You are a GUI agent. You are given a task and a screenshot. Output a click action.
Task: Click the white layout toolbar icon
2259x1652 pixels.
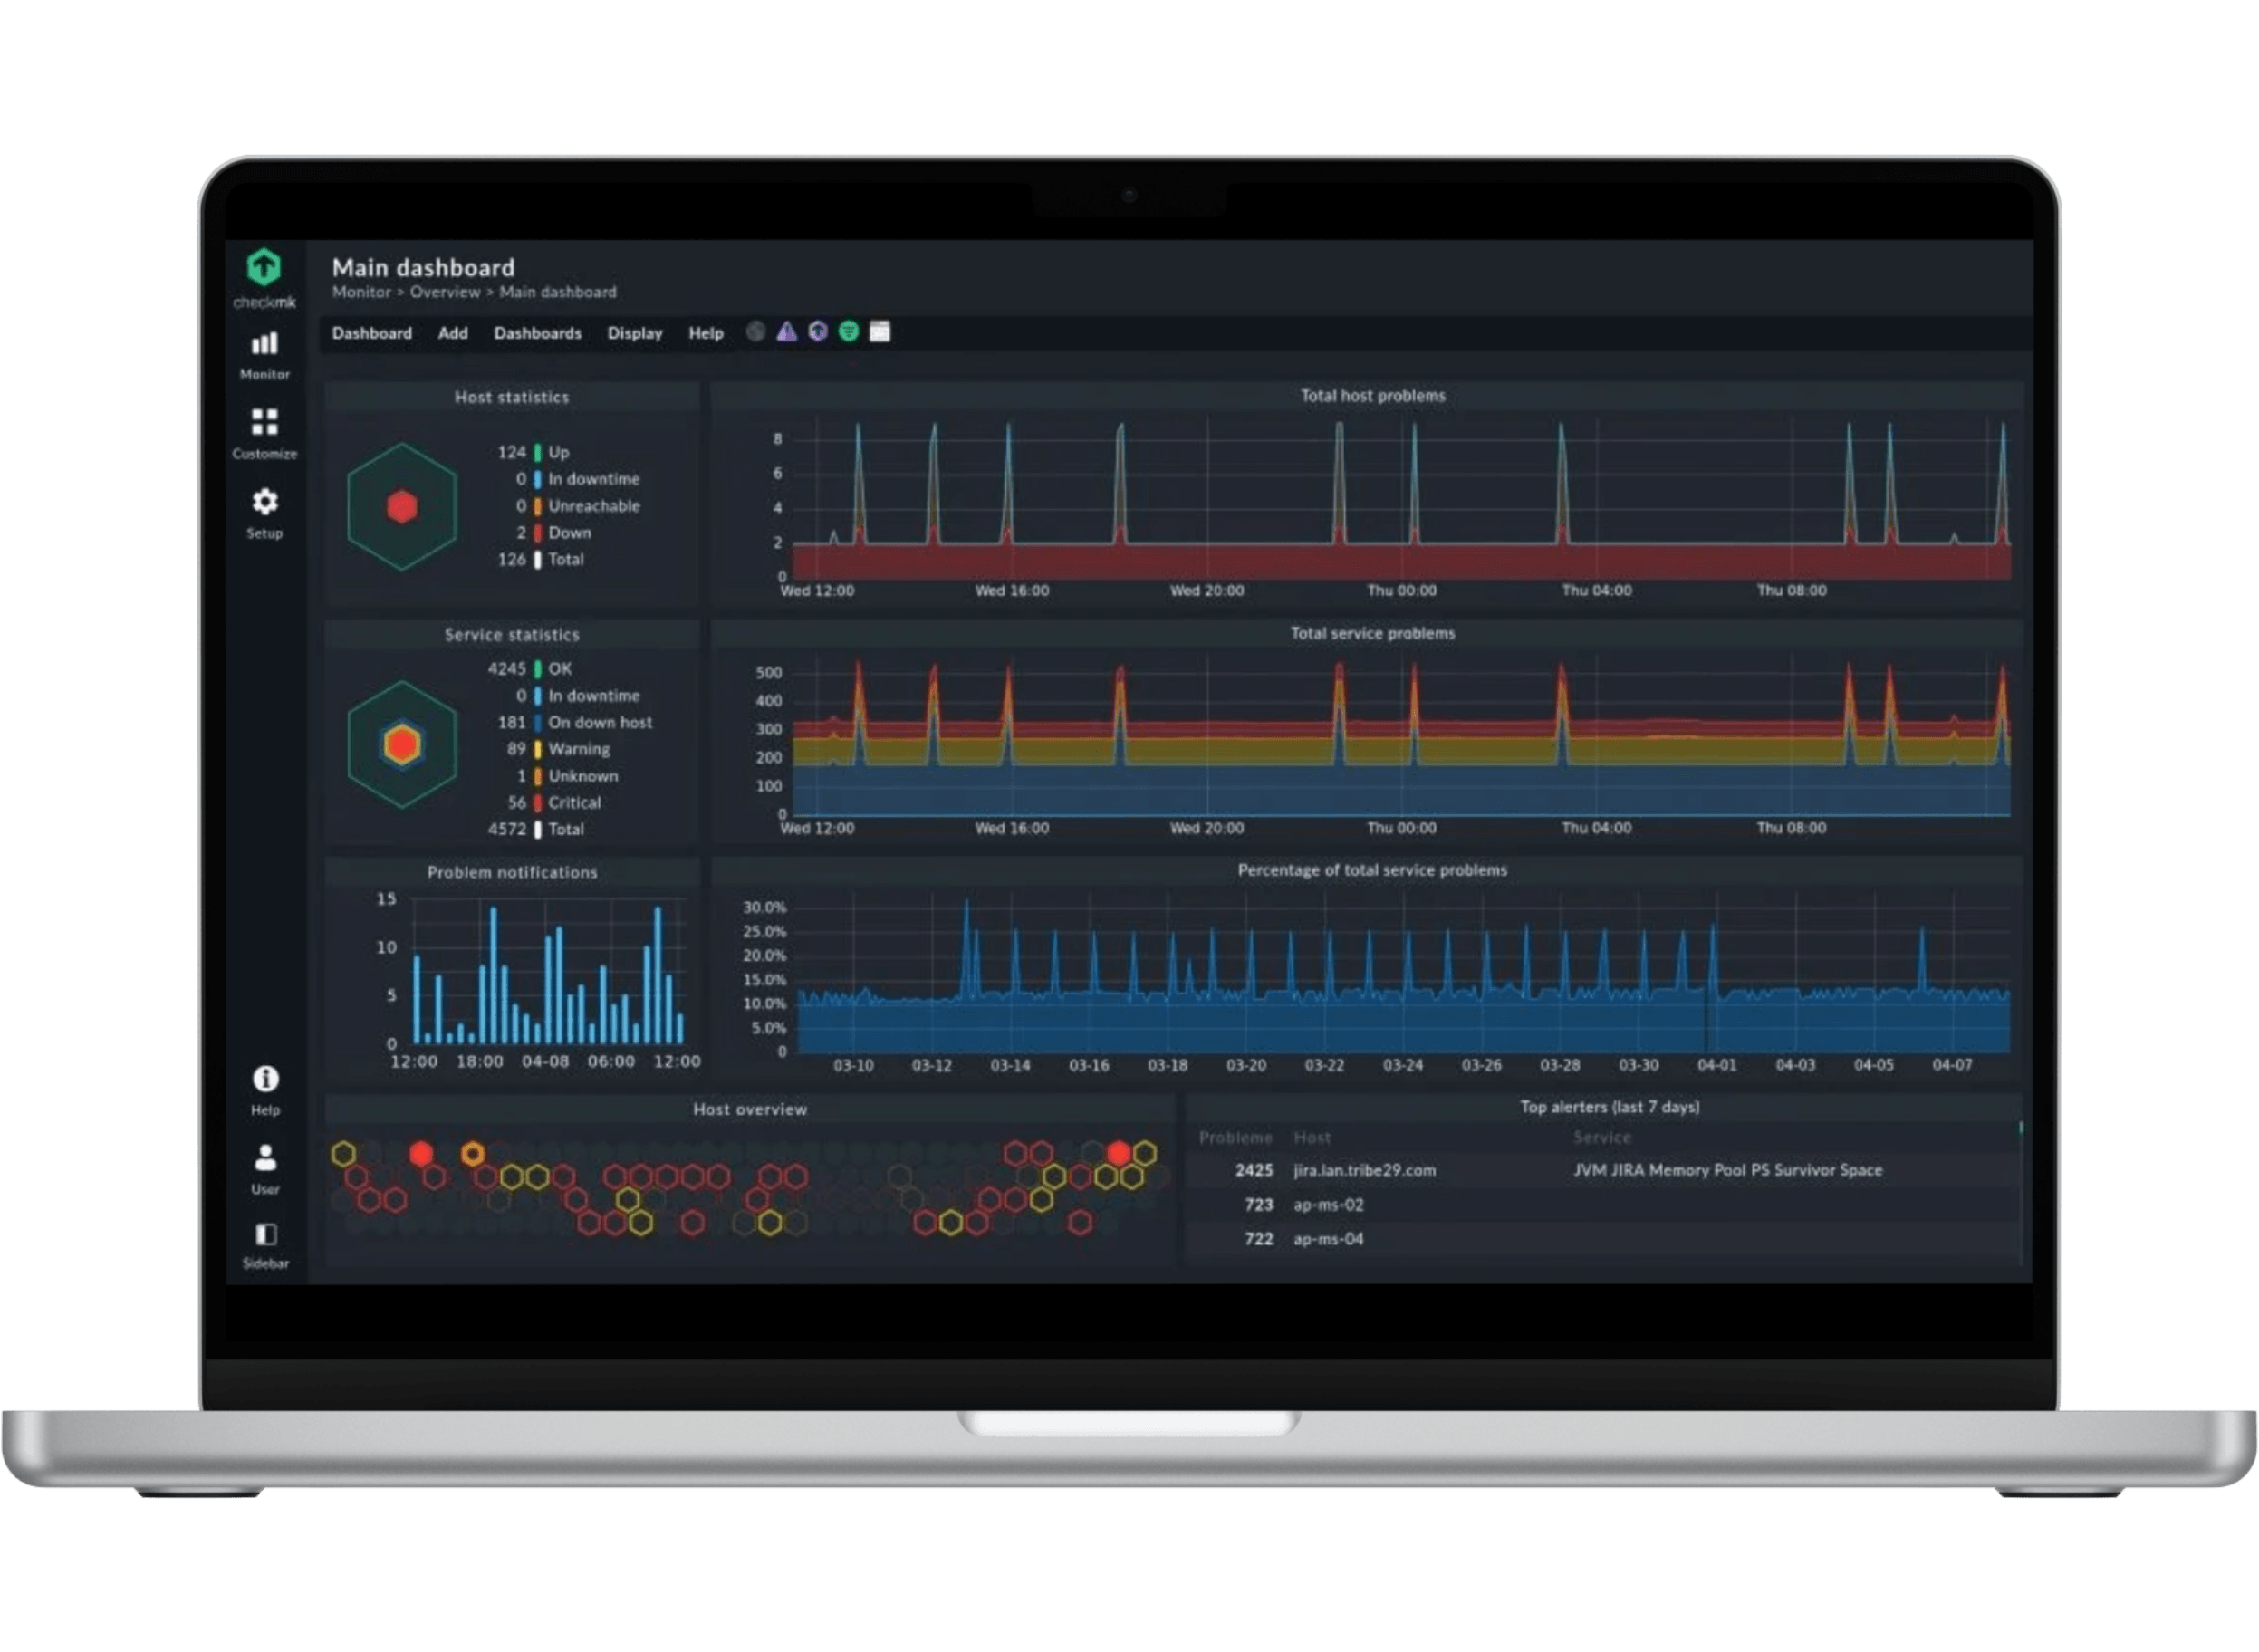point(880,331)
